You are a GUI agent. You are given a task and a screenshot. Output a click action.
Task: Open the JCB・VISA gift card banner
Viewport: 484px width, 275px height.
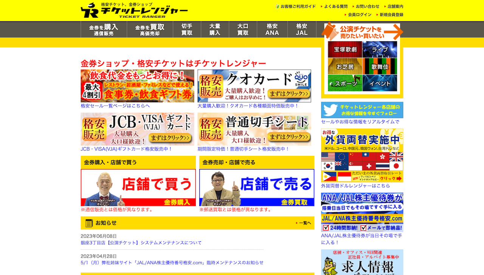(137, 129)
